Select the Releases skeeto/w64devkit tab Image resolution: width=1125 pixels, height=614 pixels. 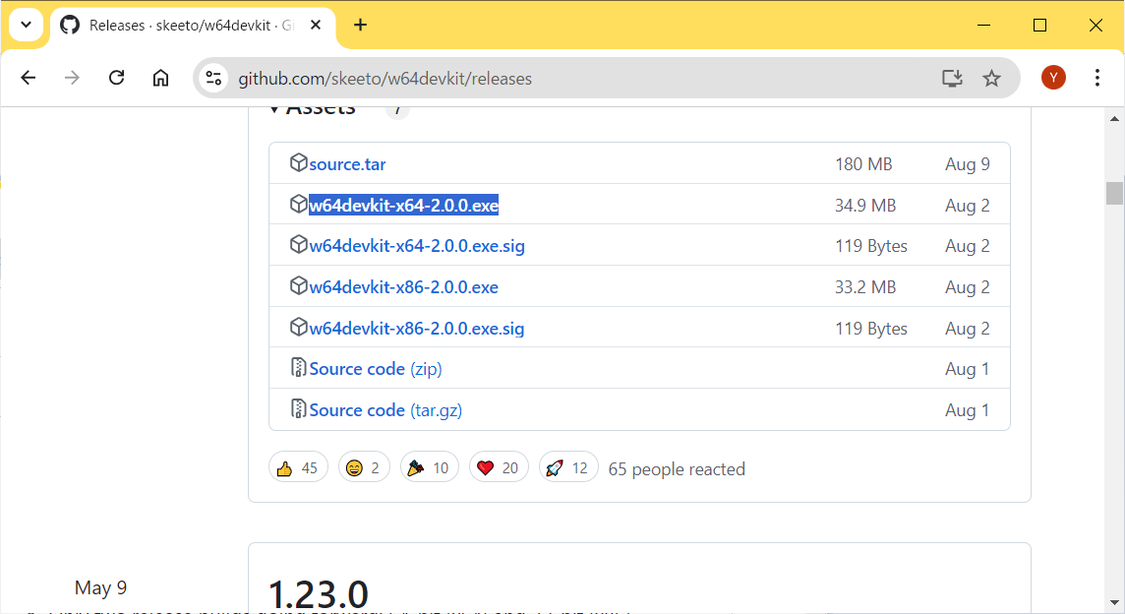click(192, 26)
